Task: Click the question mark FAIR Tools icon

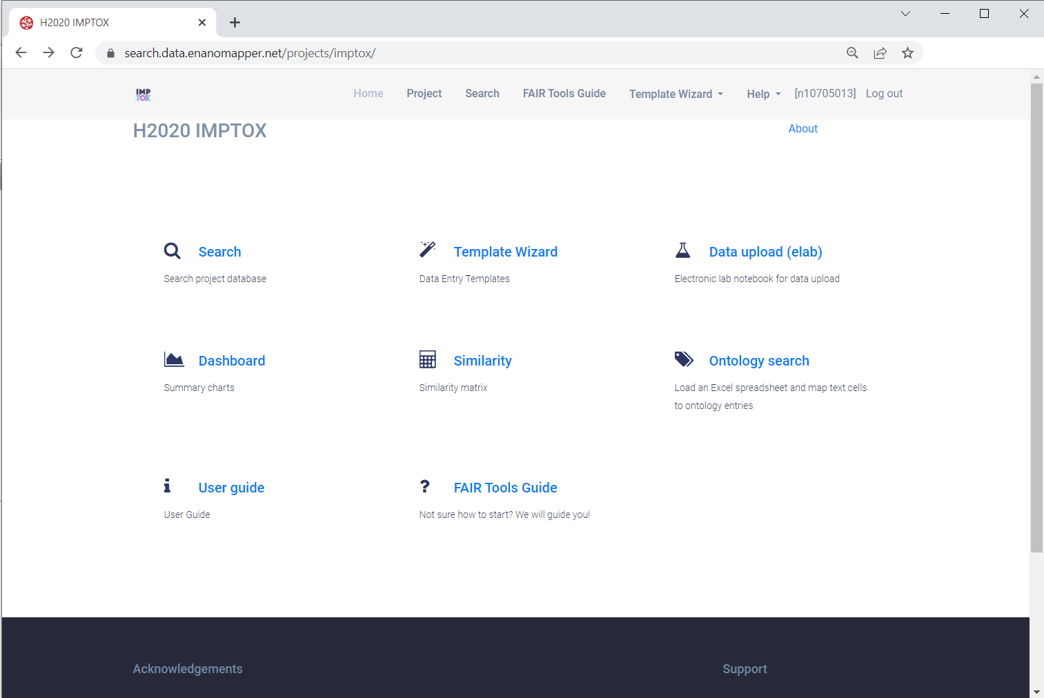Action: coord(425,486)
